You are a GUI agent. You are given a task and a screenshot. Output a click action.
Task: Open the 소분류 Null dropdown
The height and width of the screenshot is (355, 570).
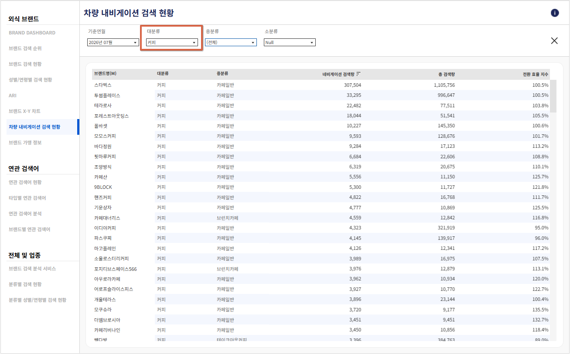tap(290, 42)
